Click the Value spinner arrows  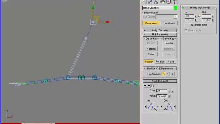(169, 96)
